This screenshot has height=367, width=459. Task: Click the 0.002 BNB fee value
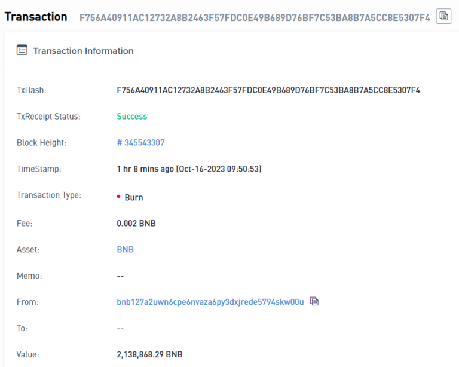(x=136, y=224)
